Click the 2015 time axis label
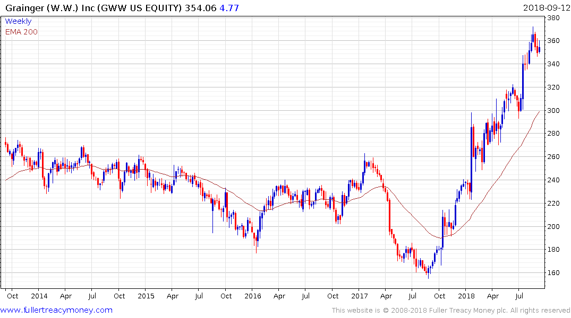The image size is (571, 318). (x=146, y=296)
